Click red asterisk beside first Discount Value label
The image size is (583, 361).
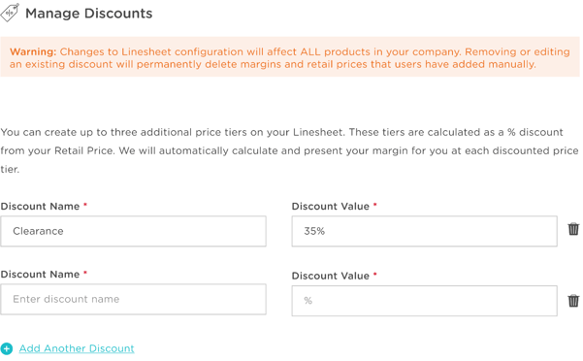coord(374,205)
